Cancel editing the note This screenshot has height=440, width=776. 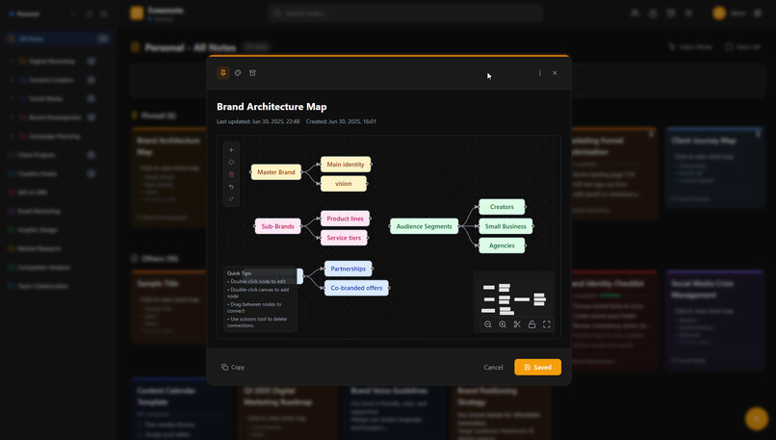coord(493,367)
